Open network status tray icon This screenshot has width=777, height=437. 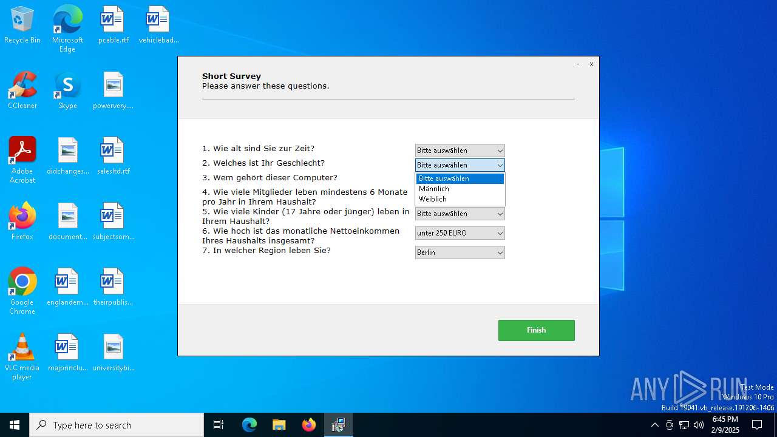684,425
